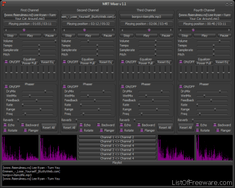Click Reset All in Second Channel

pyautogui.click(x=69, y=127)
